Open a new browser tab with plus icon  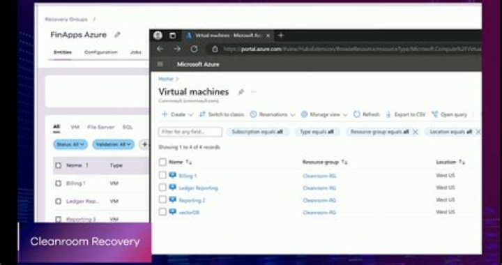(281, 36)
